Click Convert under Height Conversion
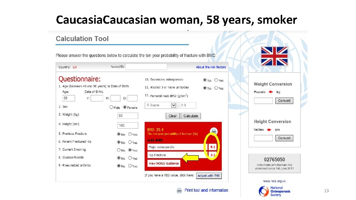Screen dimensions: 356x200 [x=284, y=138]
